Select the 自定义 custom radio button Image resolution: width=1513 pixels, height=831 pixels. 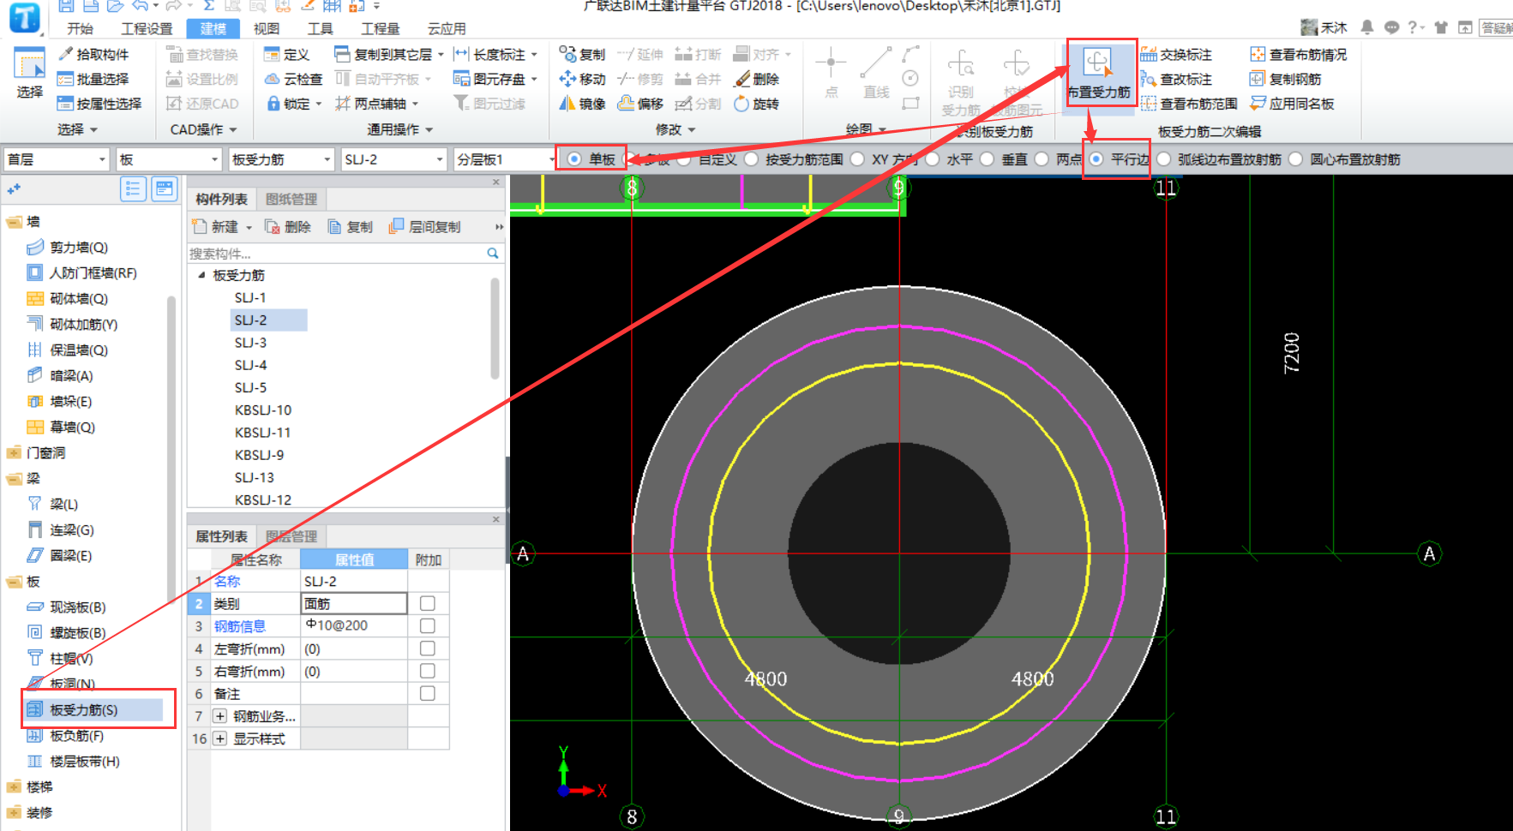(x=683, y=159)
